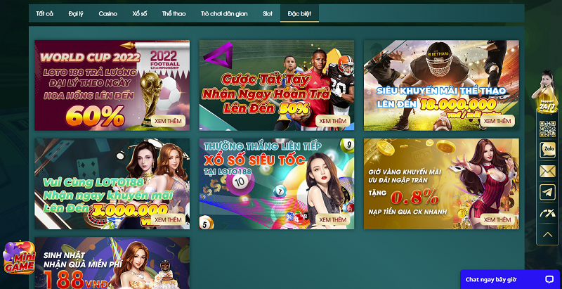Click the chat bubble icon in chat bar
Viewport: 562px width, 289px height.
pos(549,279)
